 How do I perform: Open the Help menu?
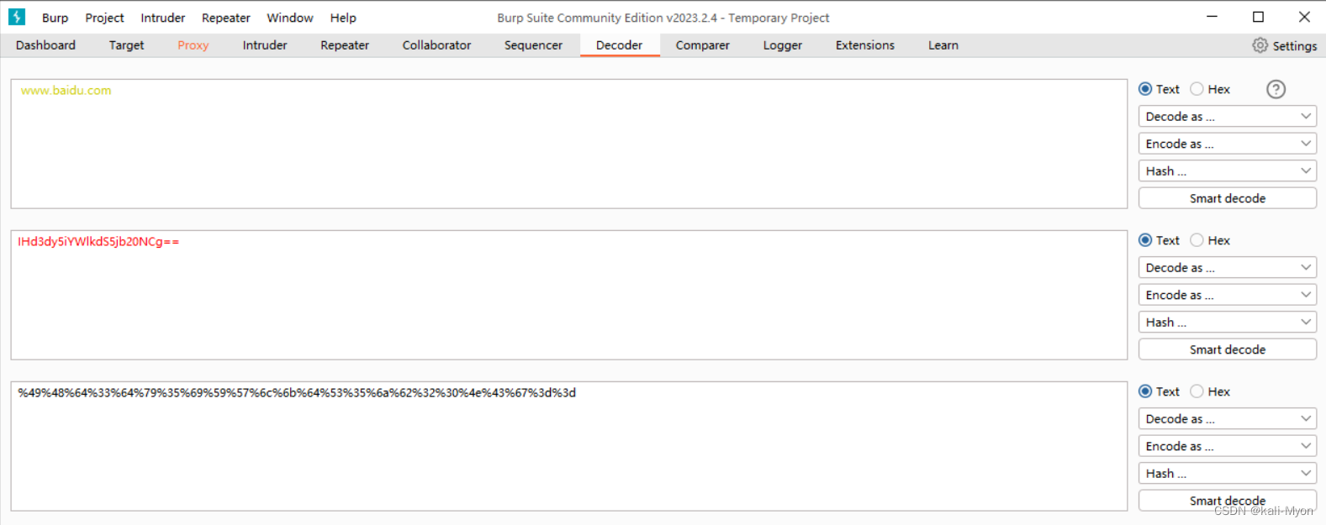click(x=343, y=18)
